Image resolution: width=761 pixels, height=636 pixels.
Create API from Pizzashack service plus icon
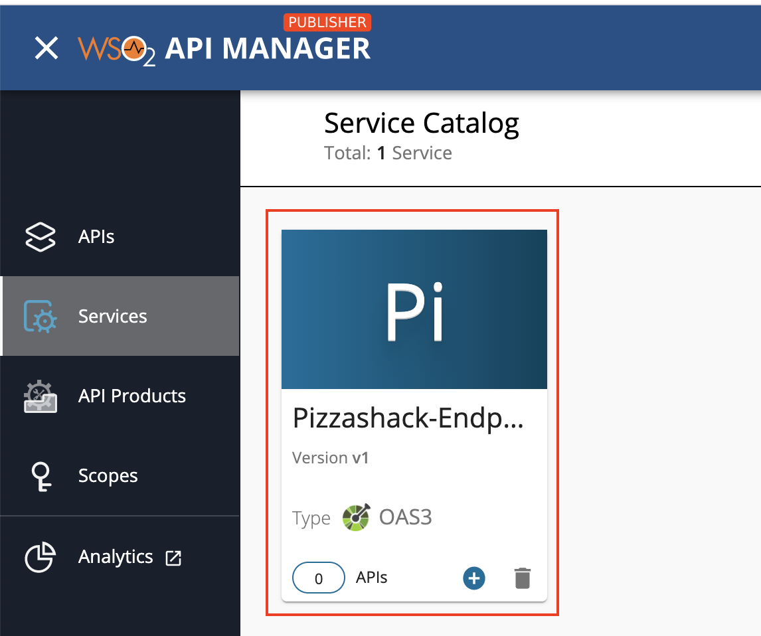tap(473, 578)
